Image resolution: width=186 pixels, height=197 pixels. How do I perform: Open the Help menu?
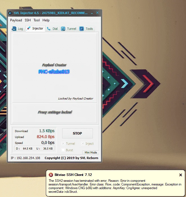(46, 20)
